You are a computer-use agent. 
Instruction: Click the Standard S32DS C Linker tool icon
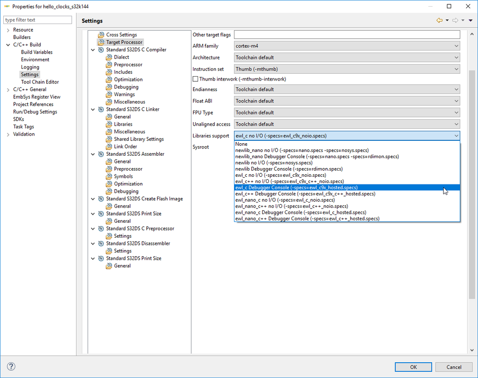click(101, 109)
